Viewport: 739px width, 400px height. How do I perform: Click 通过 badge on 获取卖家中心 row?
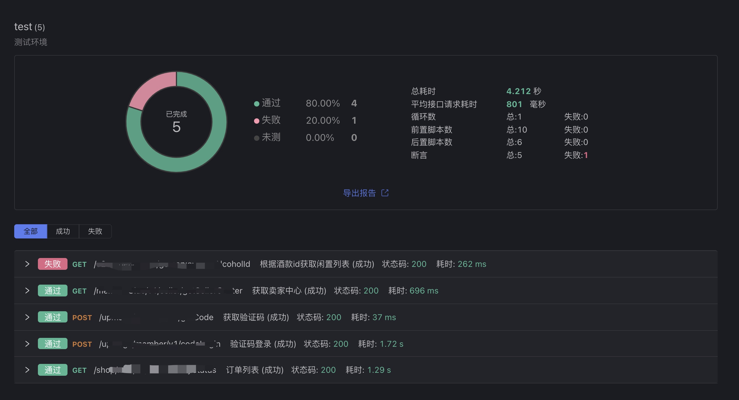click(52, 291)
